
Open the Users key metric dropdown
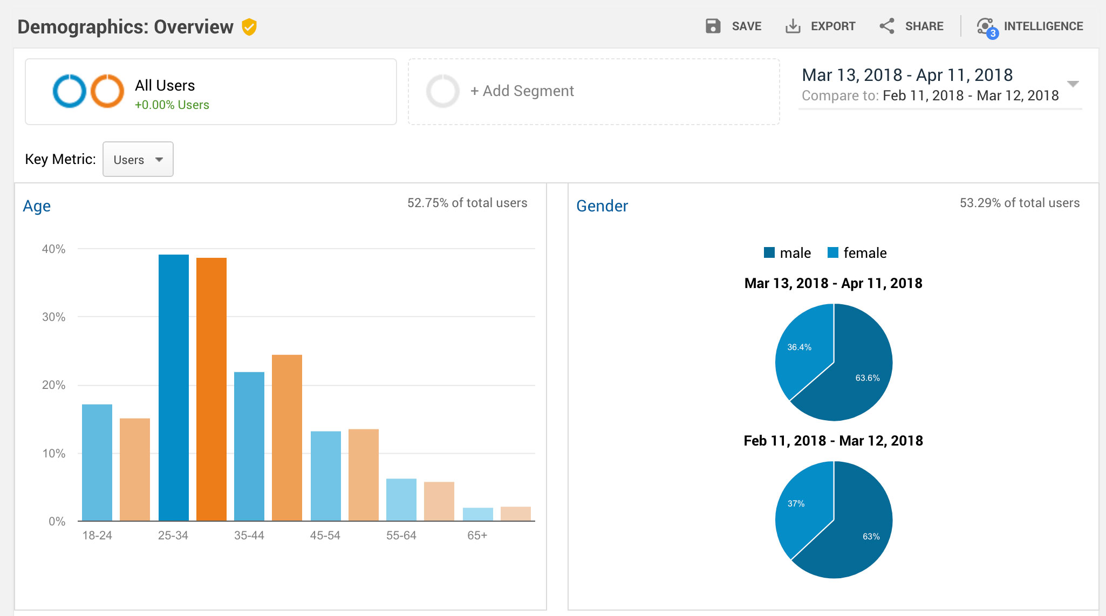138,159
